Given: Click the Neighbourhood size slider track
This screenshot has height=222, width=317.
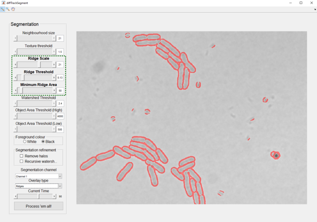Looking at the screenshot, I should [x=34, y=38].
